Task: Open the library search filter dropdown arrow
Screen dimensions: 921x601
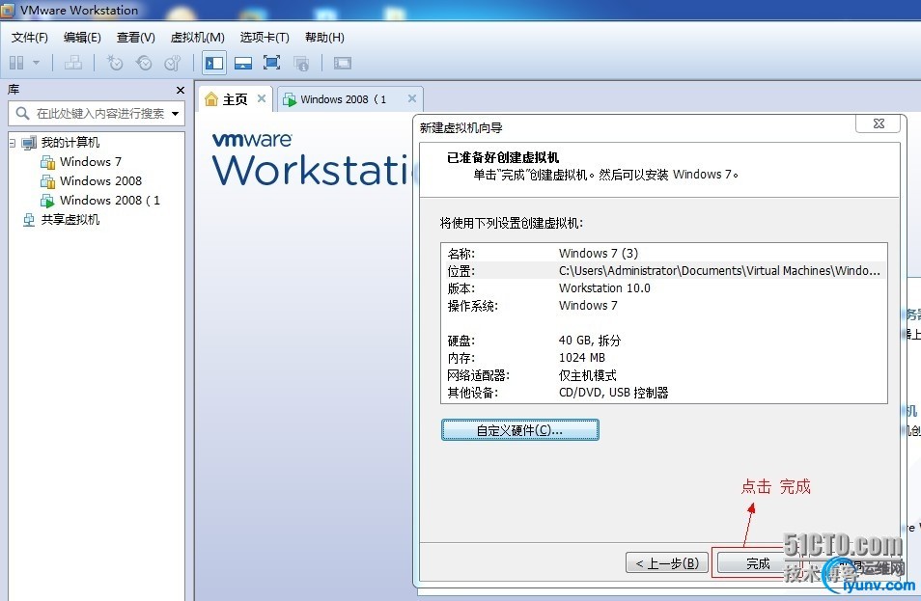Action: click(x=175, y=113)
